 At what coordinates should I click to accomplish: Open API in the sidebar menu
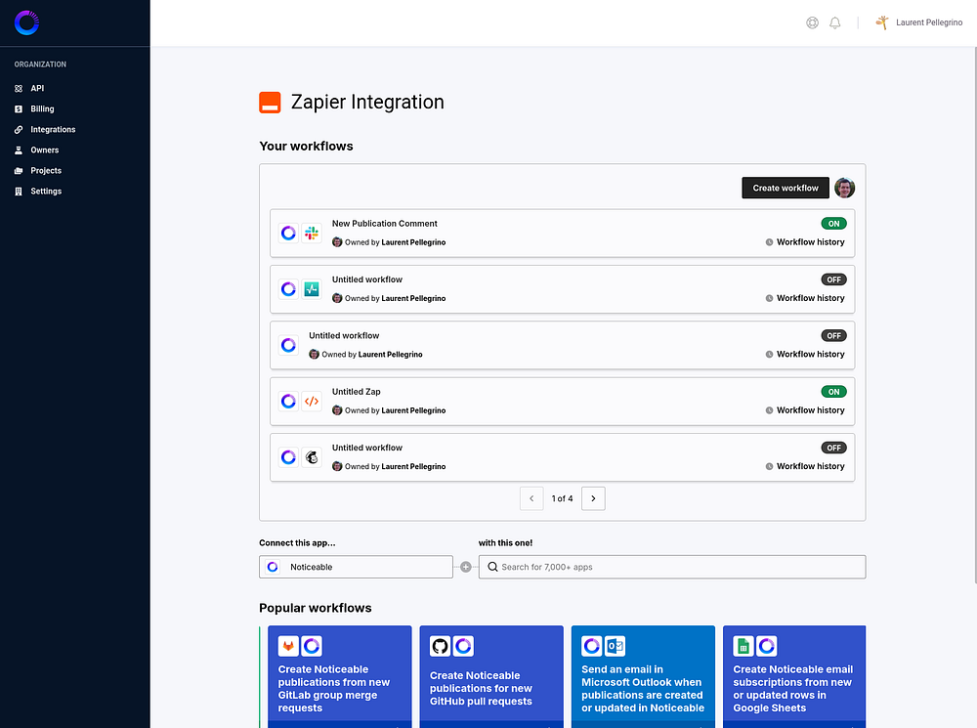pos(37,89)
